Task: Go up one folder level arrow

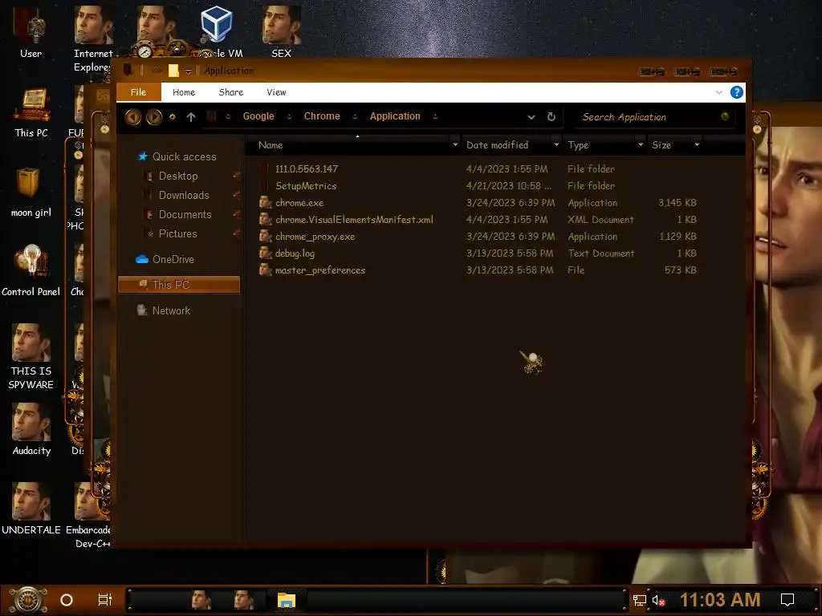Action: [191, 117]
